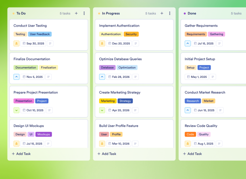This screenshot has height=179, width=246.
Task: Click Add Task in In Progress column
Action: pos(107,154)
